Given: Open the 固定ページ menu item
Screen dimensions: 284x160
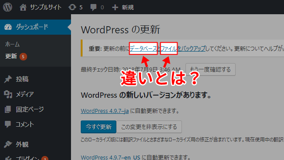Looking at the screenshot, I should [30, 109].
